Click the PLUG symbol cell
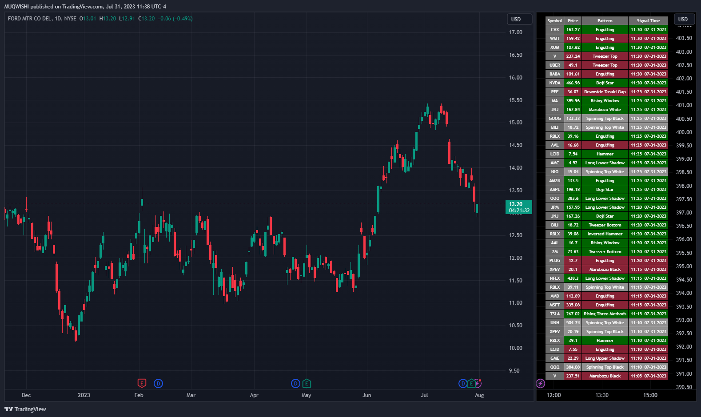 coord(555,261)
